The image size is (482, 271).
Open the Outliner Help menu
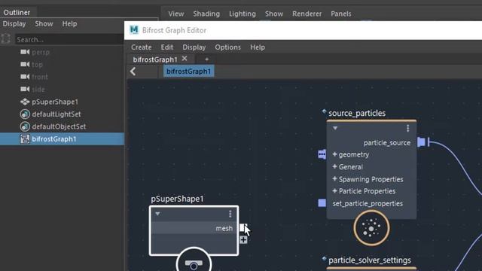point(69,23)
